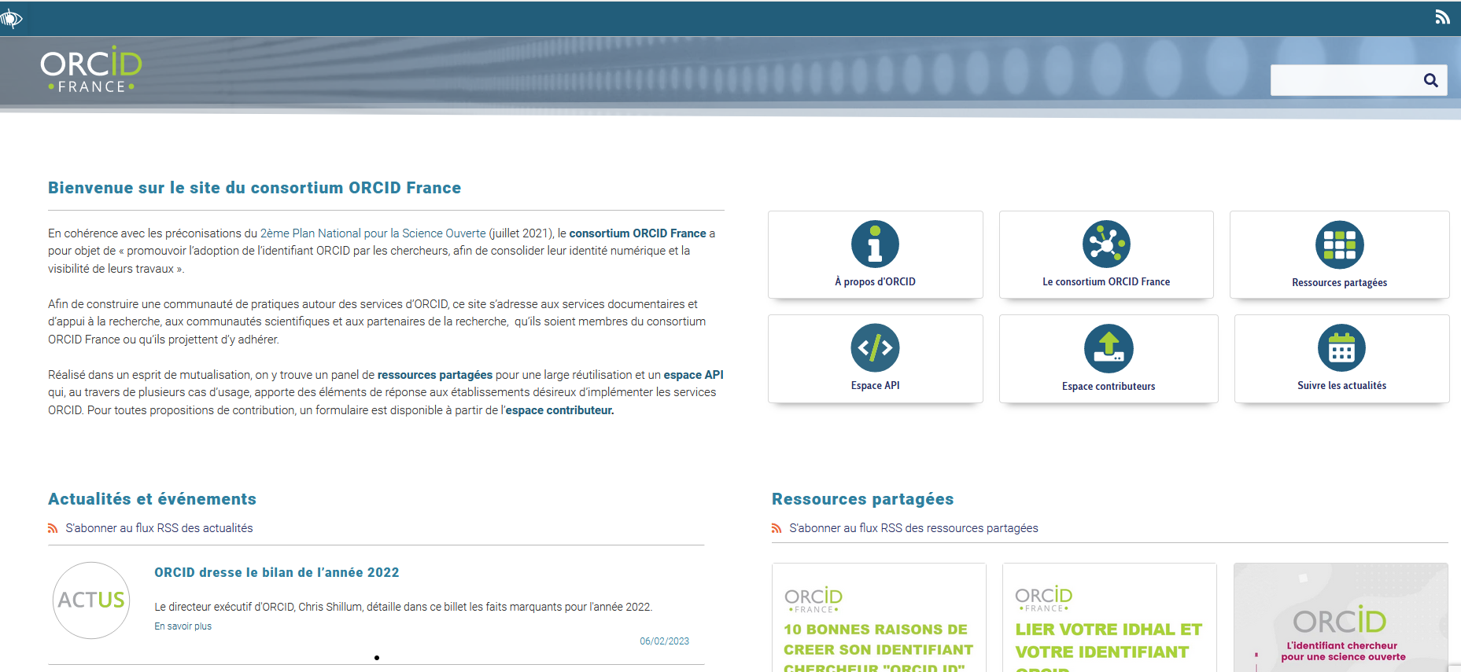The height and width of the screenshot is (672, 1461).
Task: Click the ORCID France logo
Action: pyautogui.click(x=91, y=69)
